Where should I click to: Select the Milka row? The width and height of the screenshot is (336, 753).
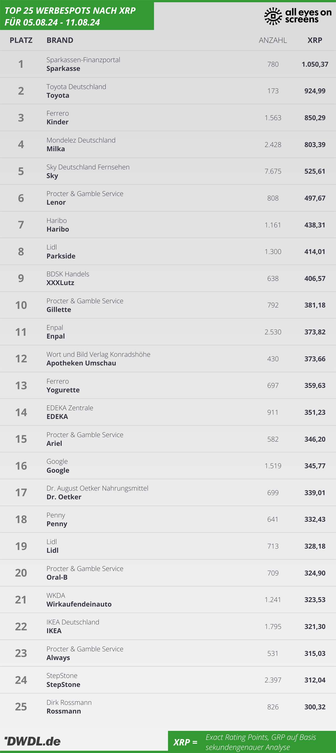(168, 144)
